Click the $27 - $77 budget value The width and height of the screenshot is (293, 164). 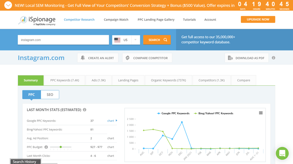96,147
